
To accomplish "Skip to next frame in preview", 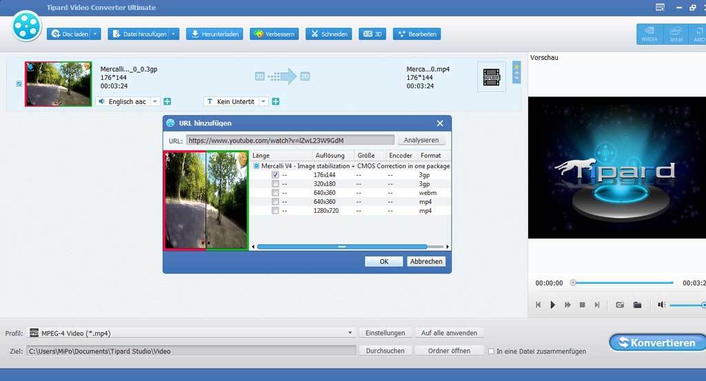I will click(597, 305).
